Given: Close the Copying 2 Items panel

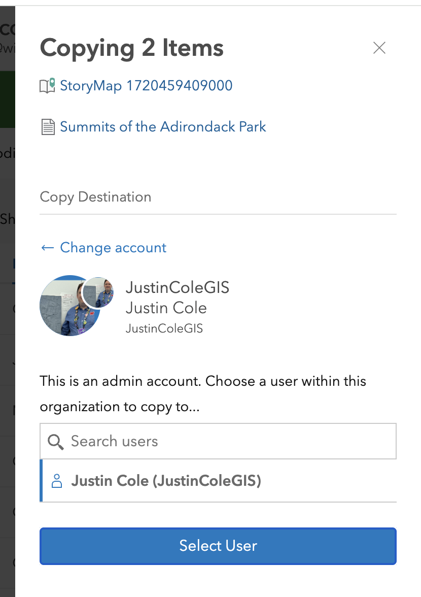Looking at the screenshot, I should click(x=379, y=48).
